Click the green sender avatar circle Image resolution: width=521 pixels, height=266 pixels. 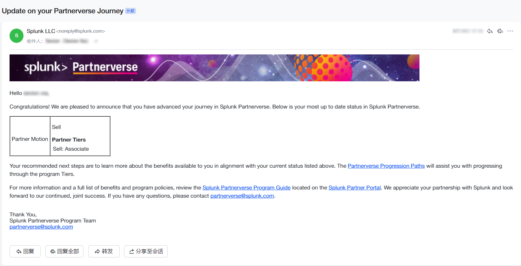(16, 36)
